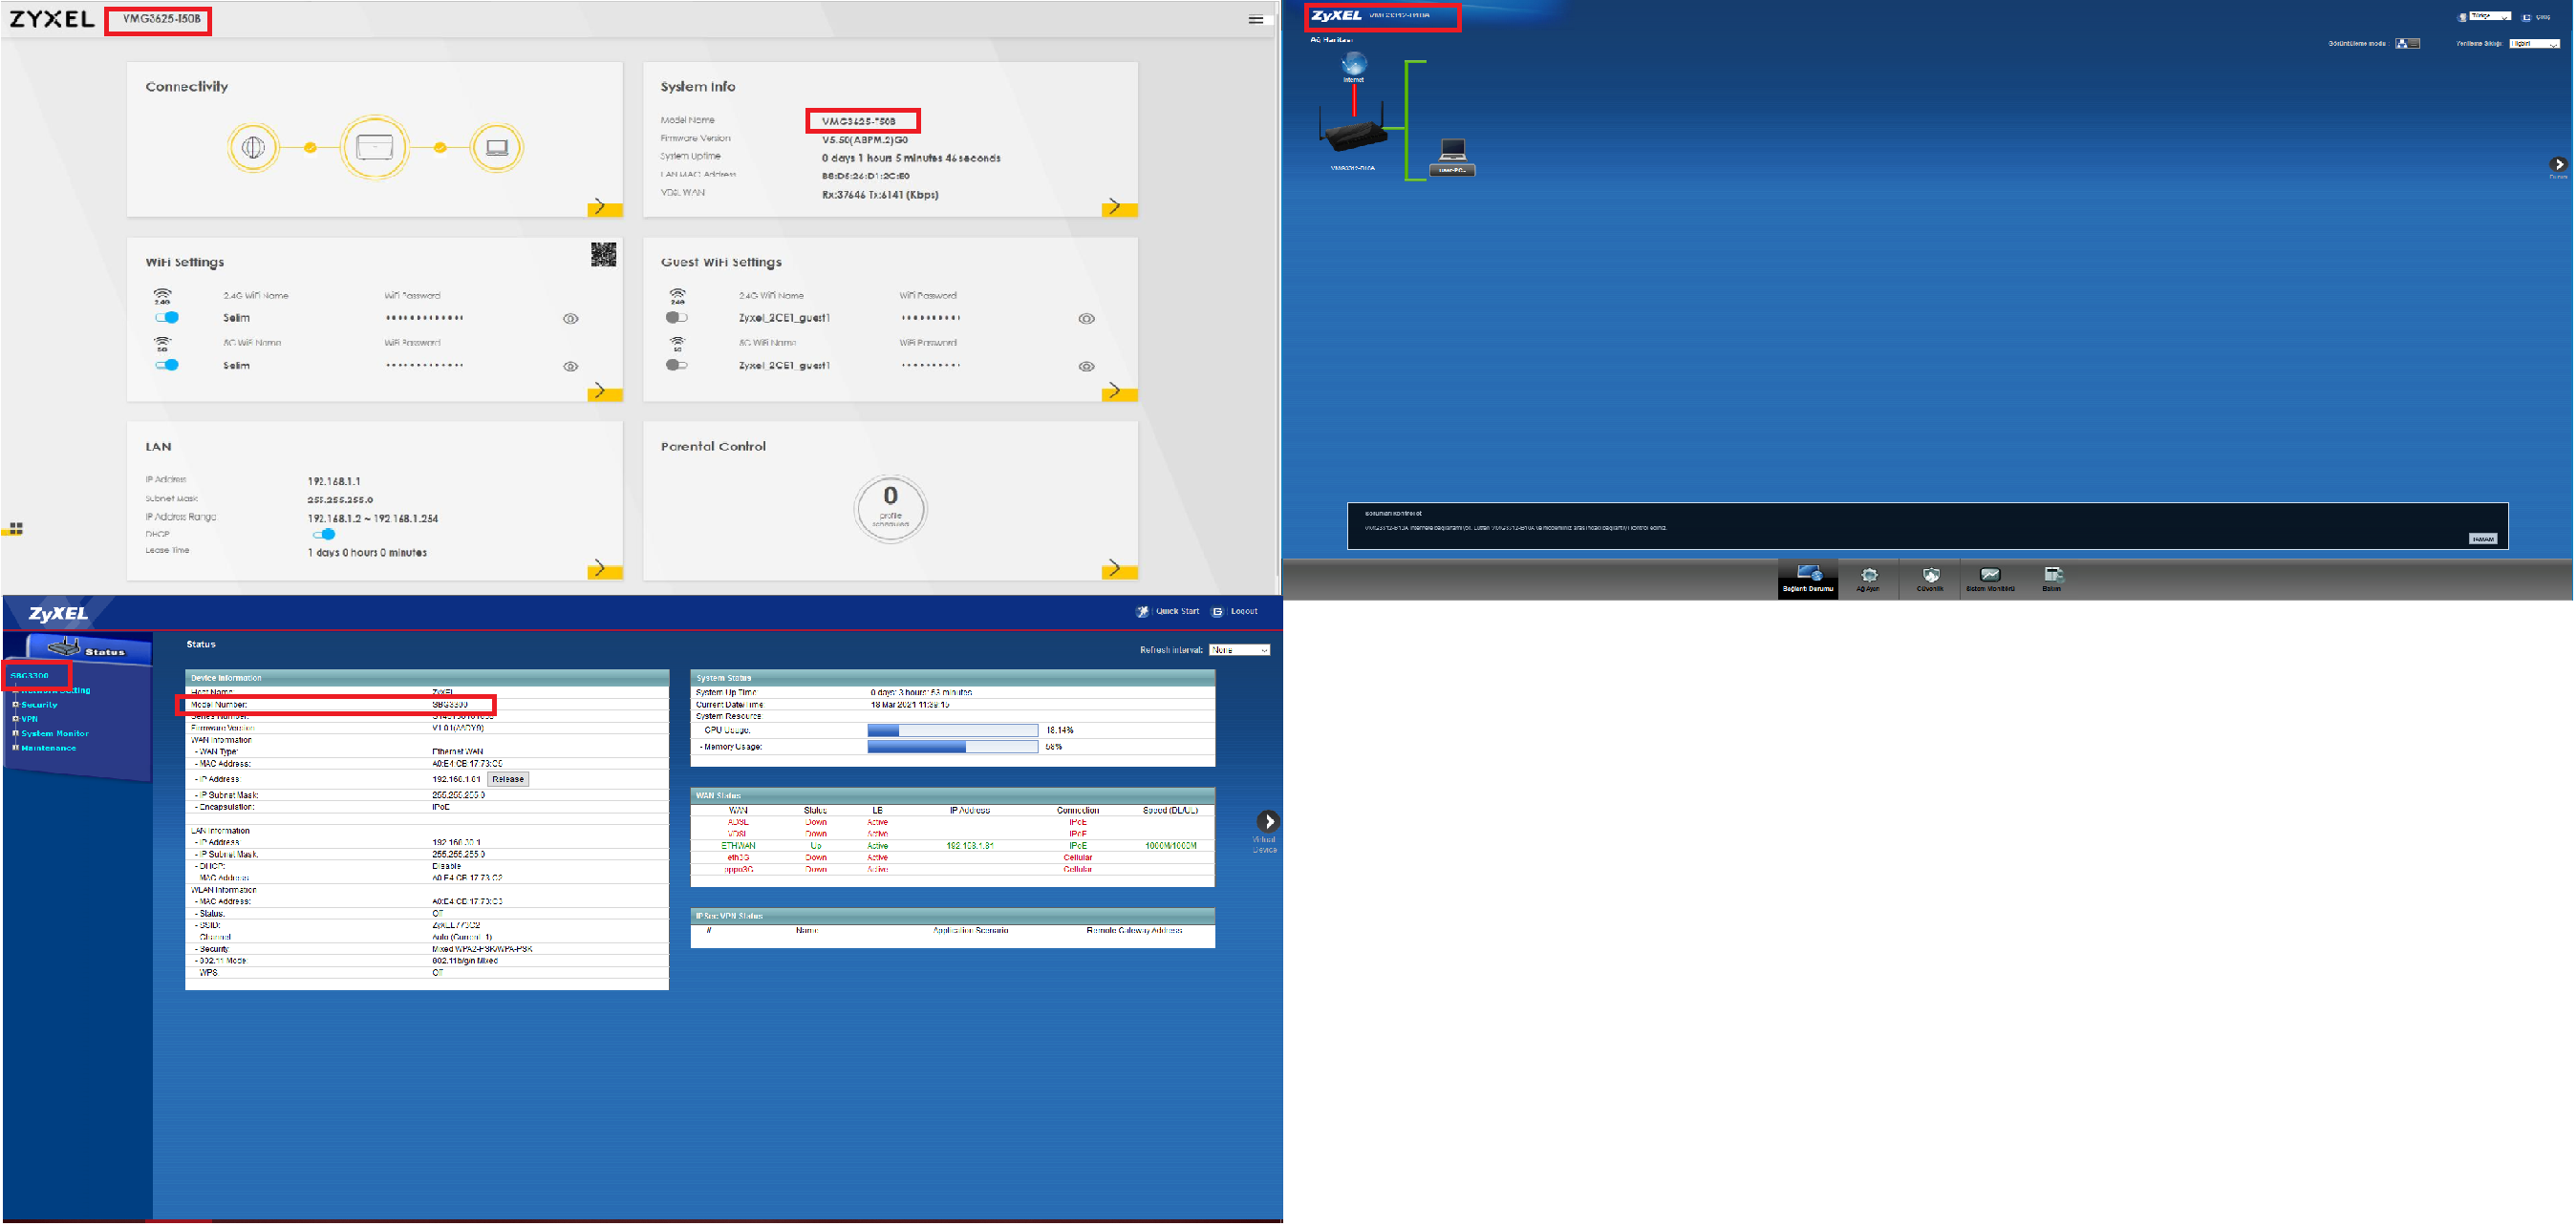Screen dimensions: 2576x1226
Task: Open the Türkçe language dropdown
Action: tap(2490, 16)
